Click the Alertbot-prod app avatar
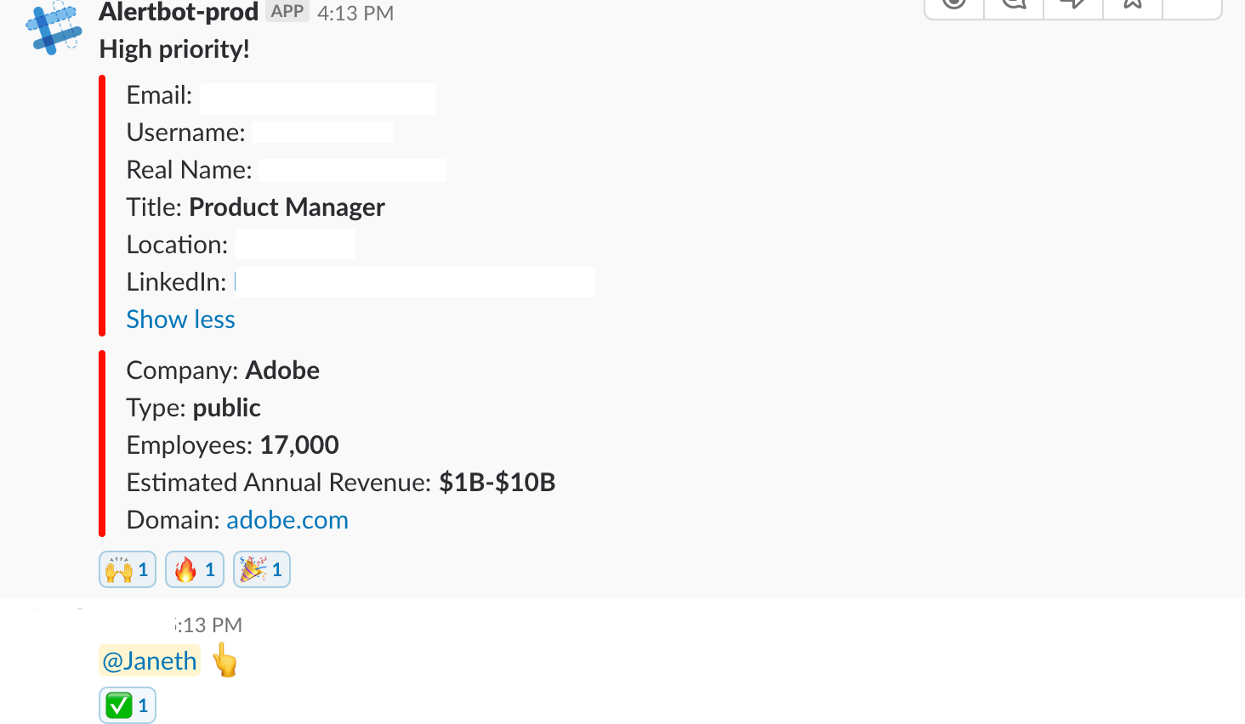This screenshot has height=724, width=1245. [x=54, y=28]
